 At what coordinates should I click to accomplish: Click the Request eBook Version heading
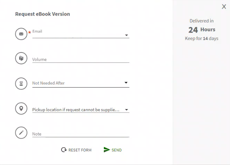pos(43,14)
